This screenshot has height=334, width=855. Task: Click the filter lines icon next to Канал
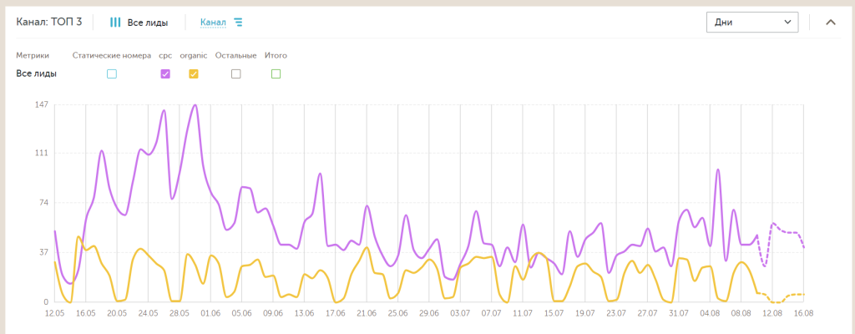pos(238,23)
